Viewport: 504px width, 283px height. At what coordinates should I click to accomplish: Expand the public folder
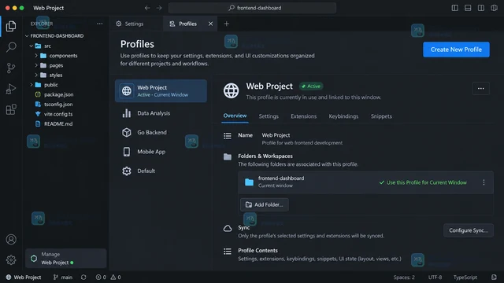coord(31,85)
